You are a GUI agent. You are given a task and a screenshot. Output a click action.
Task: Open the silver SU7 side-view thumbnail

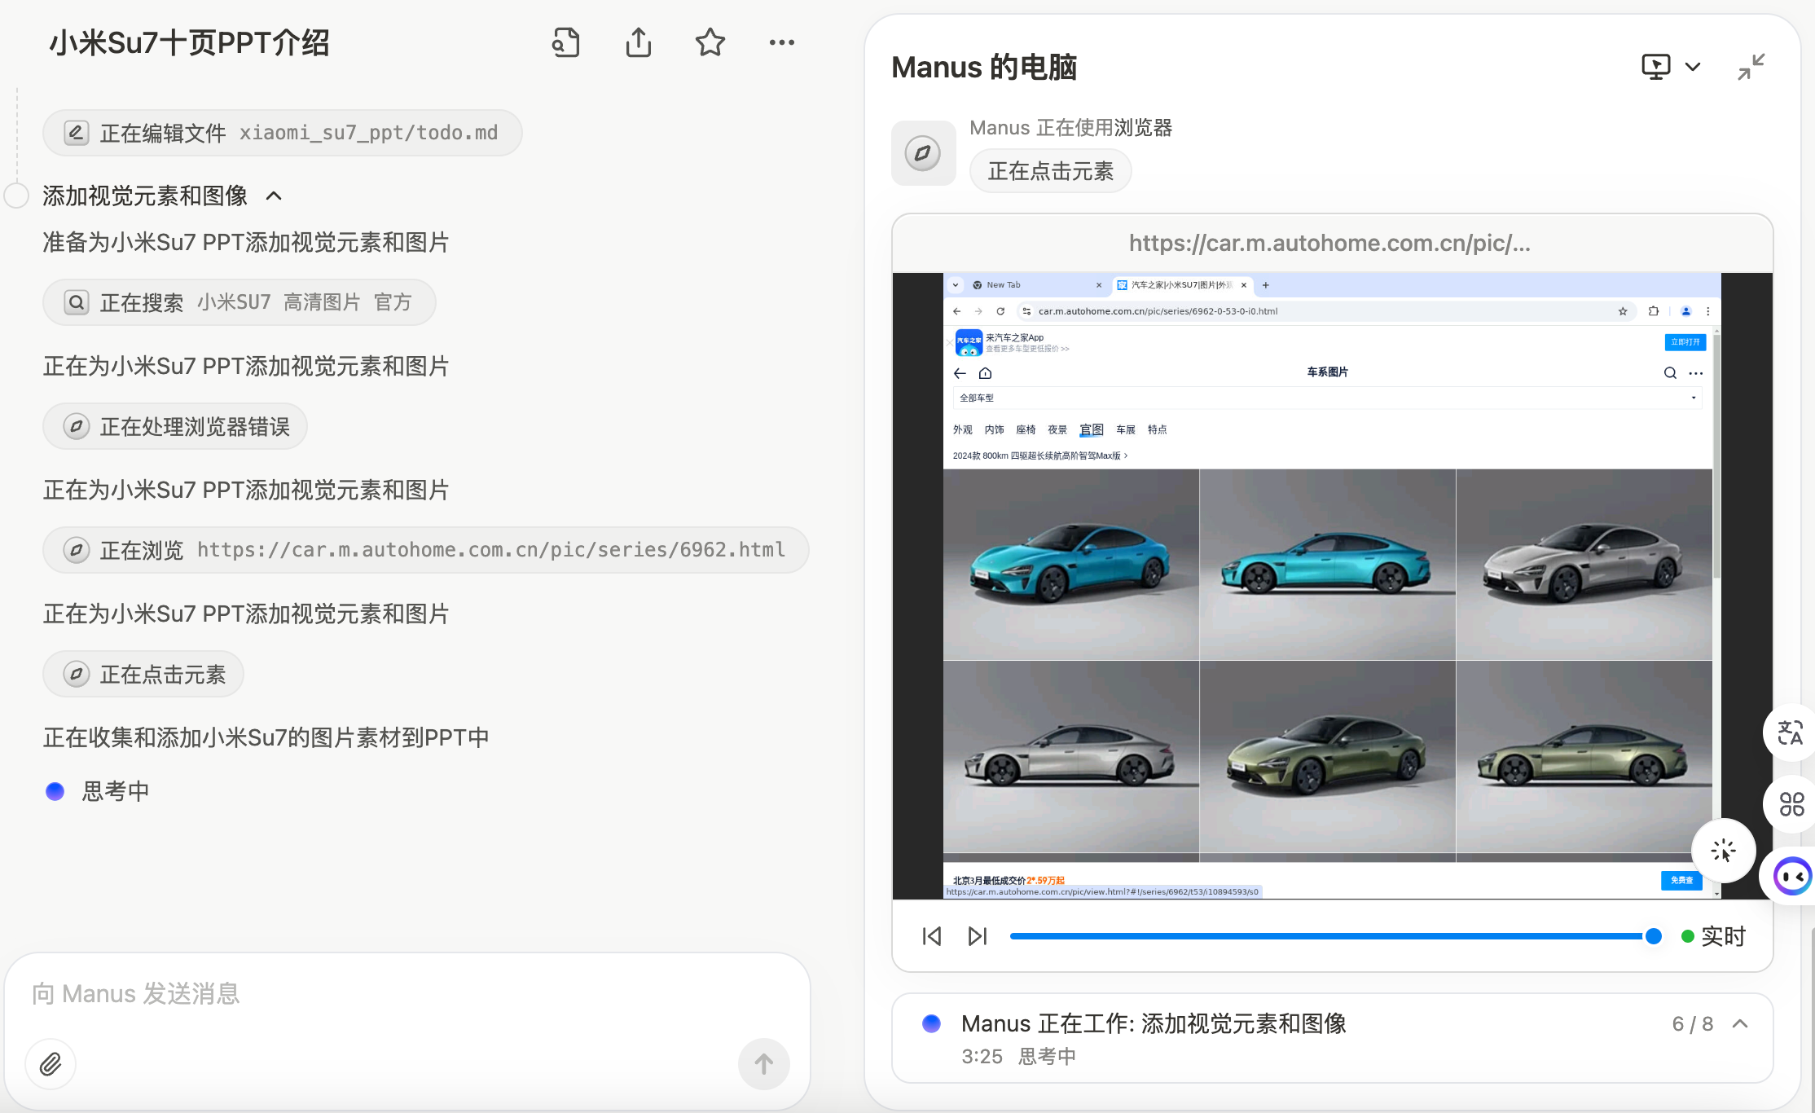(x=1070, y=758)
